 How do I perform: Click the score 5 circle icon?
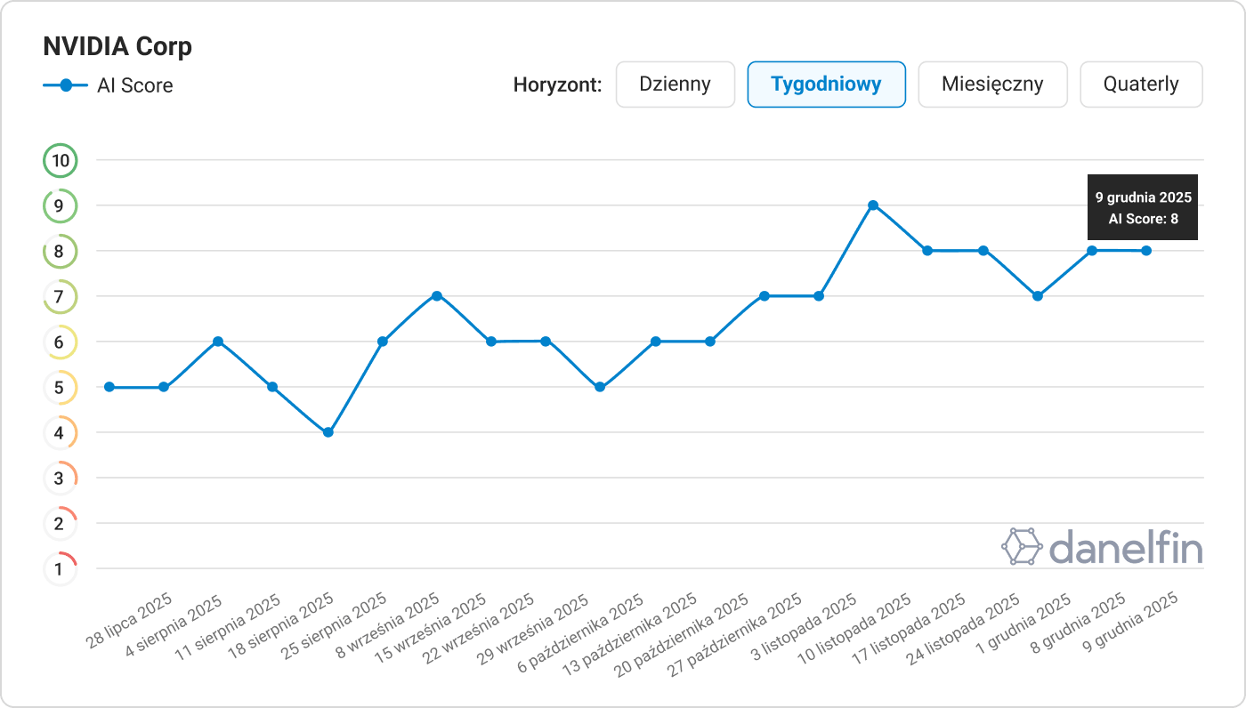coord(61,387)
